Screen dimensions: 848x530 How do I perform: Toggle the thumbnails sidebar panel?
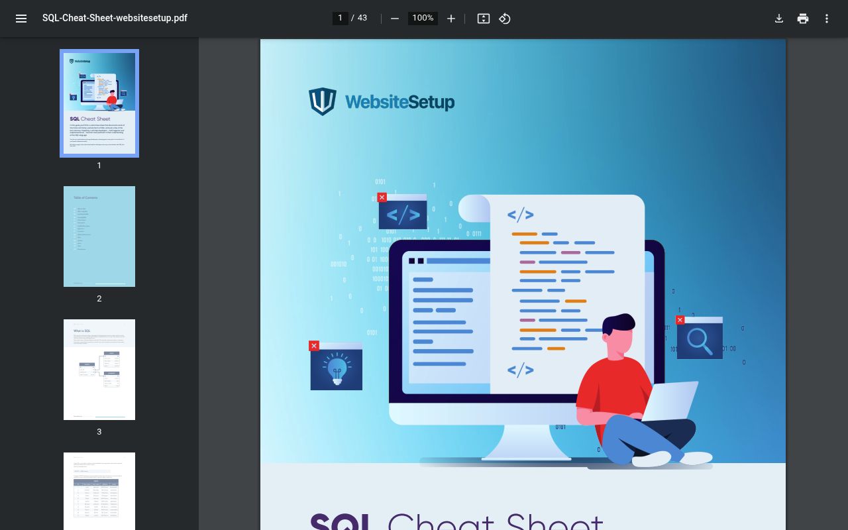[x=21, y=19]
